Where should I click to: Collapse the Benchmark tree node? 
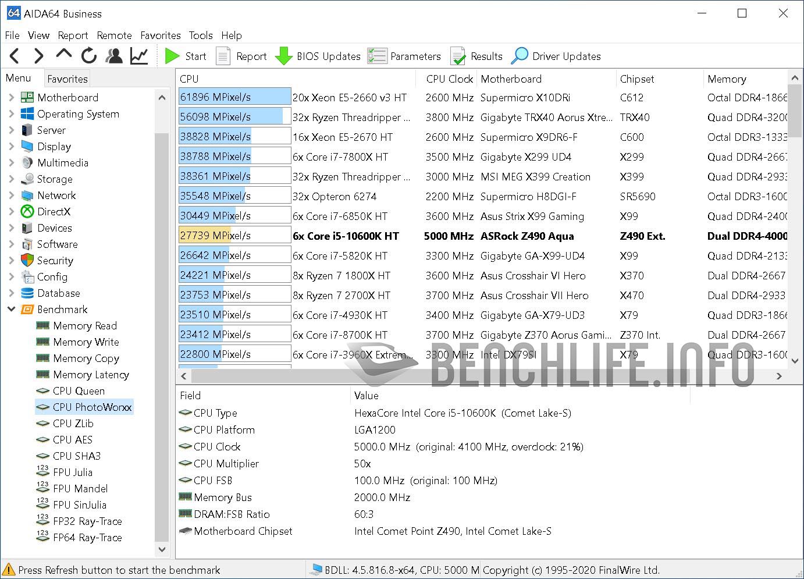coord(11,310)
